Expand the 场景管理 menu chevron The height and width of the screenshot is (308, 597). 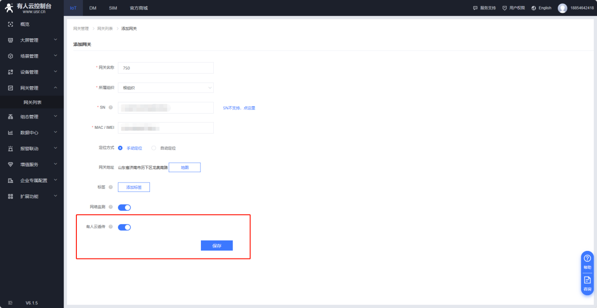point(56,56)
